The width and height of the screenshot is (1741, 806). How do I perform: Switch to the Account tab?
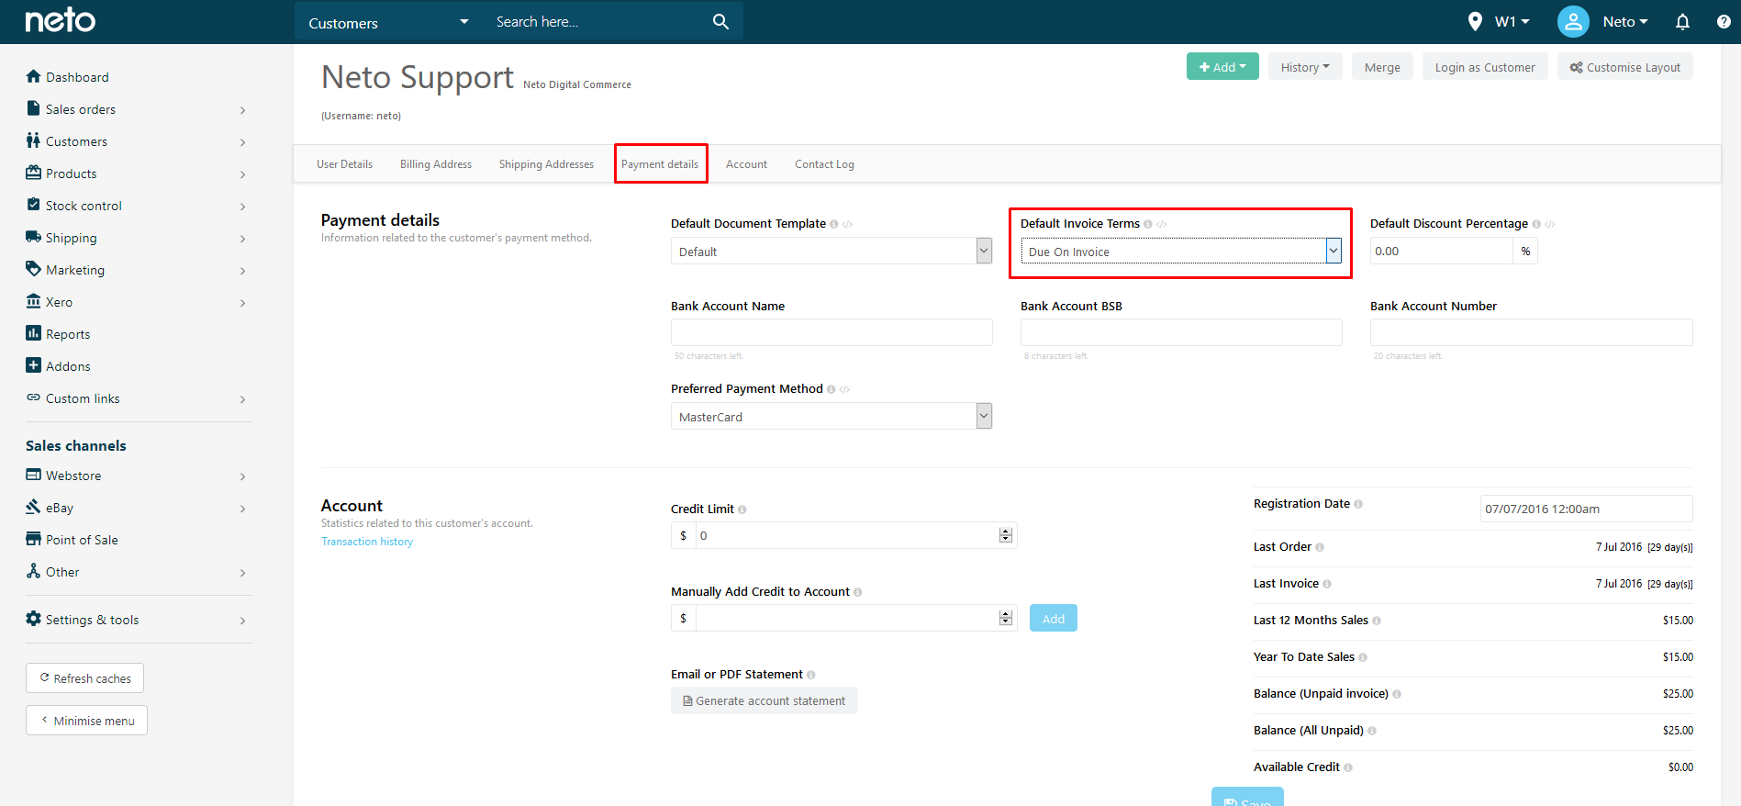(746, 164)
